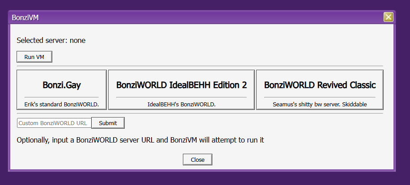Click 'Erik's standard BonziWORLD.' description

tap(62, 105)
